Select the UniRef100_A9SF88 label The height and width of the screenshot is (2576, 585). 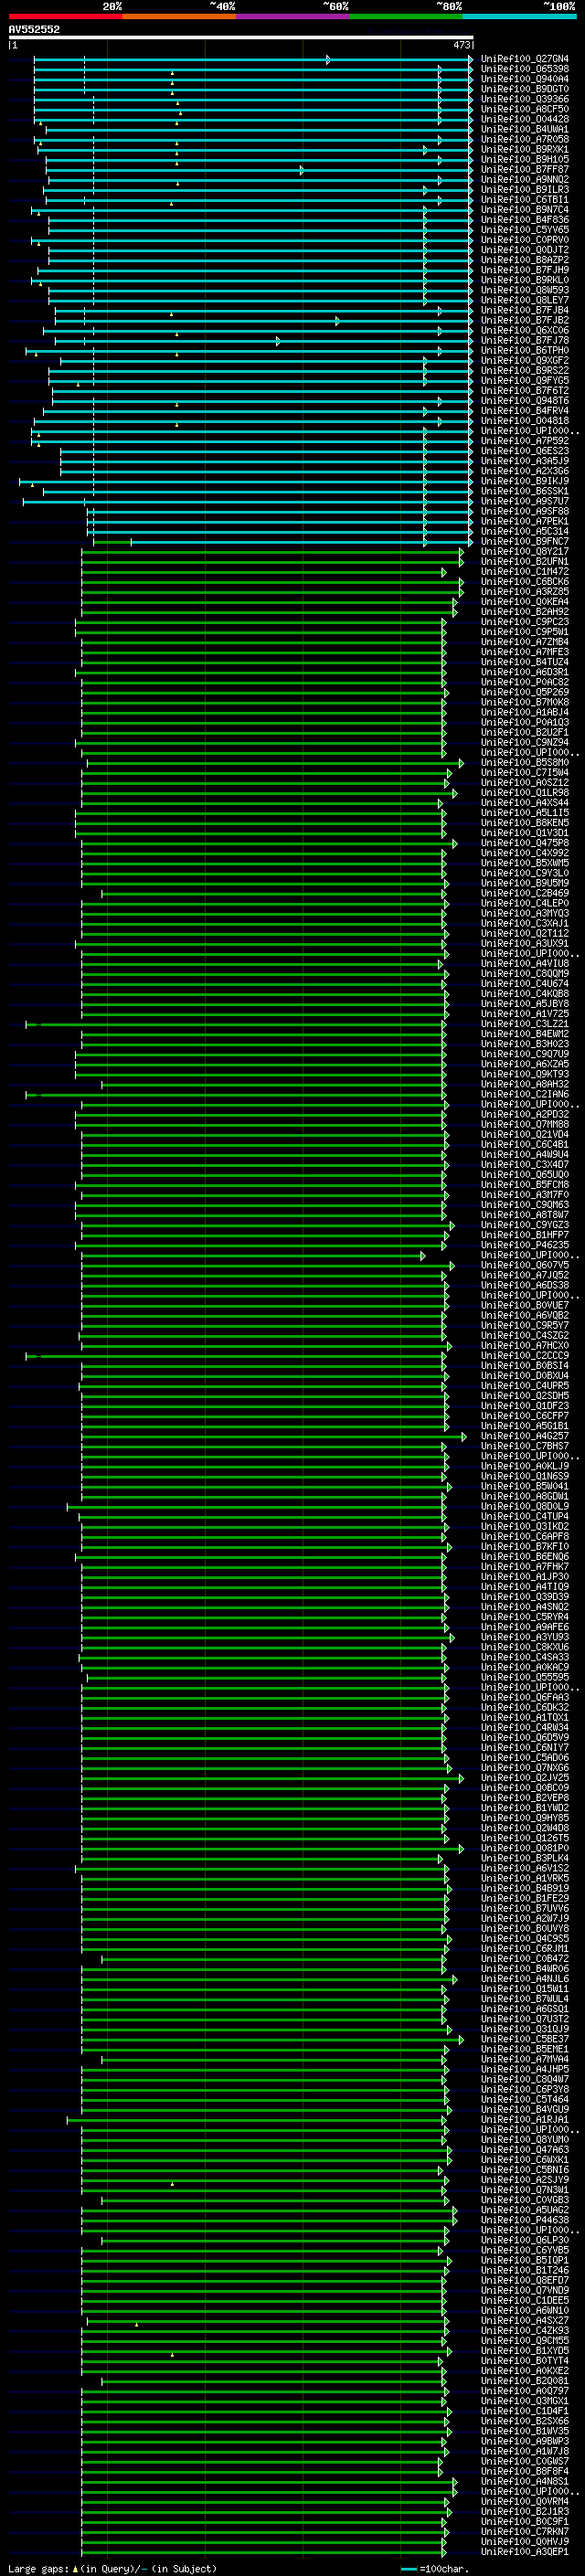coord(525,511)
